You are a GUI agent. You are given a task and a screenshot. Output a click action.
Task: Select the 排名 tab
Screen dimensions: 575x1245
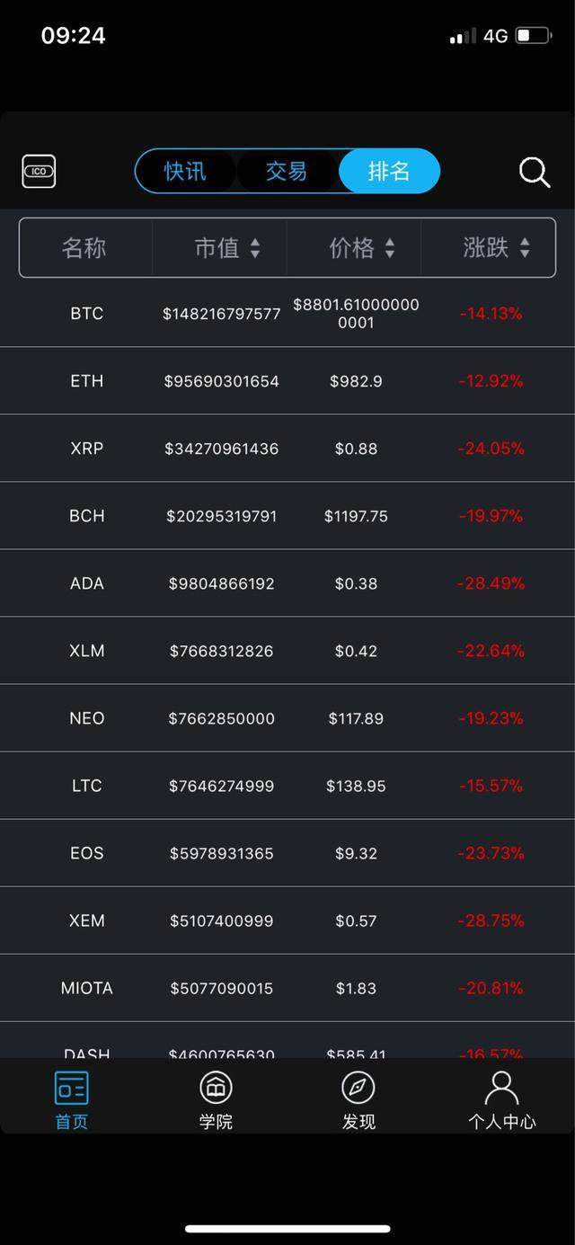(x=389, y=171)
